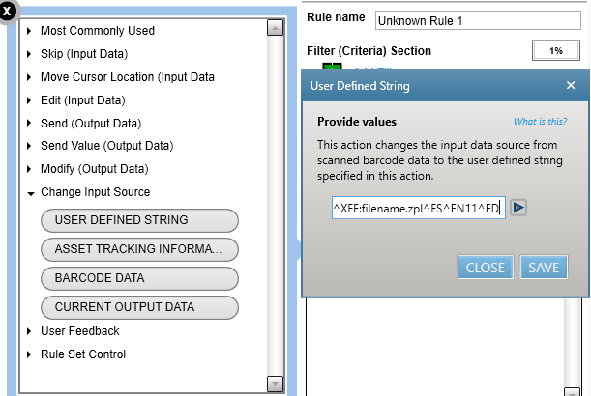
Task: Choose the ASSET TRACKING INFORMA... action
Action: 139,249
